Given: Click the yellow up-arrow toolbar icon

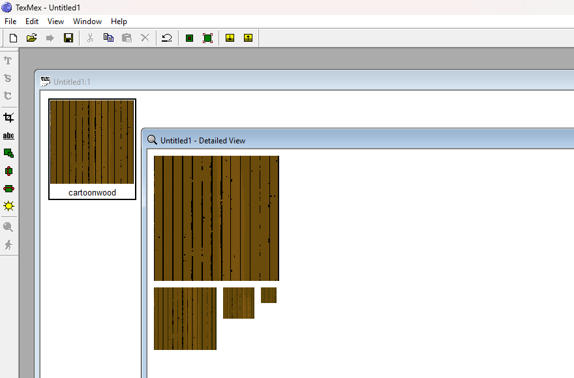Looking at the screenshot, I should [x=248, y=38].
